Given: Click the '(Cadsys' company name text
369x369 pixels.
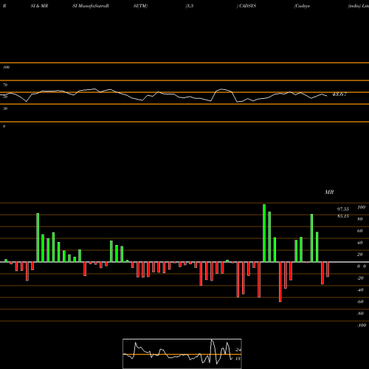Looking at the screenshot, I should 302,6.
